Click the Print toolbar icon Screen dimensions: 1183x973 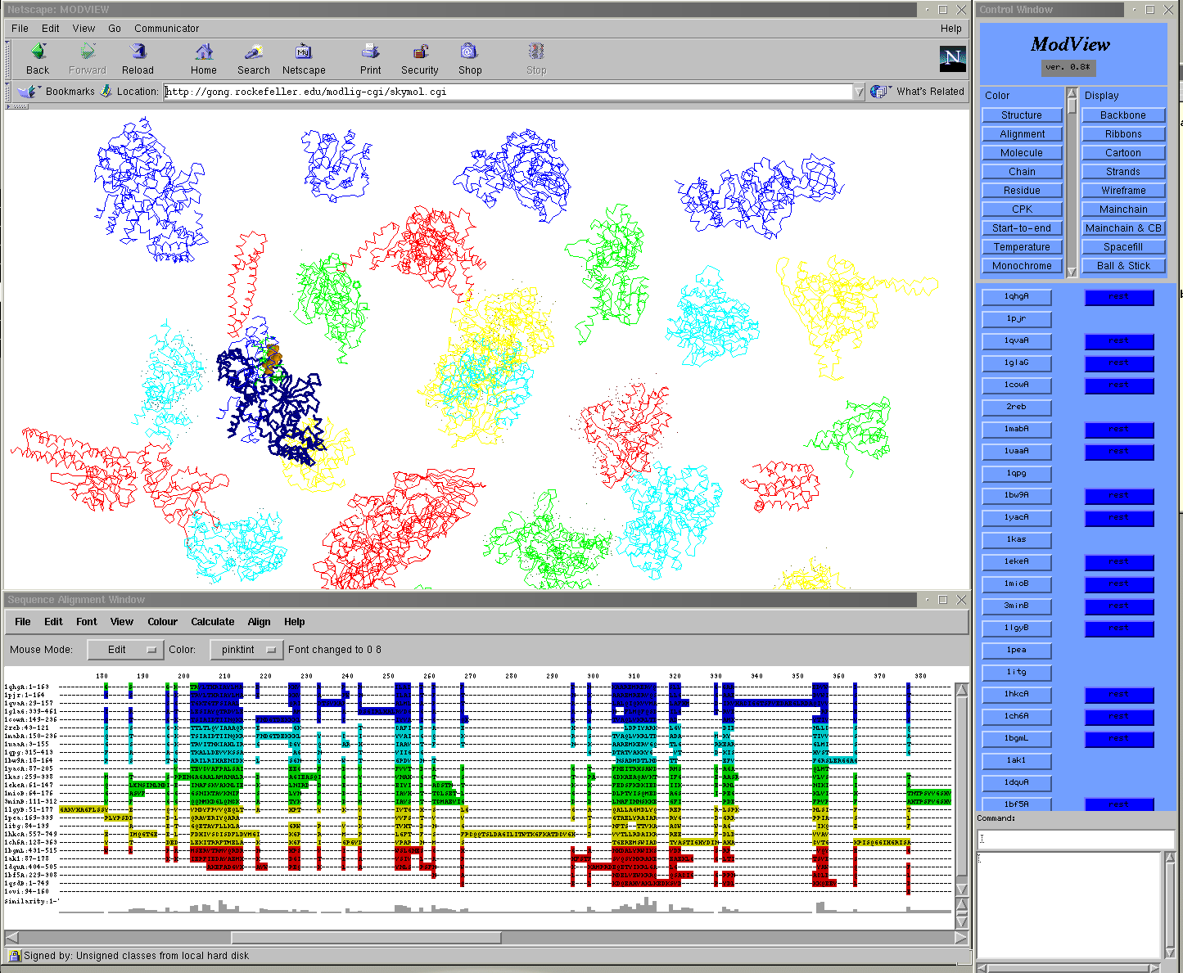(370, 52)
